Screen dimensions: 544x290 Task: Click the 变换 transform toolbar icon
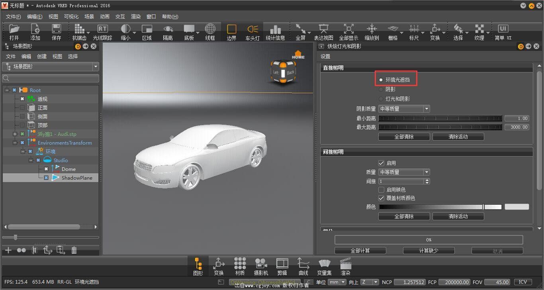pos(435,29)
